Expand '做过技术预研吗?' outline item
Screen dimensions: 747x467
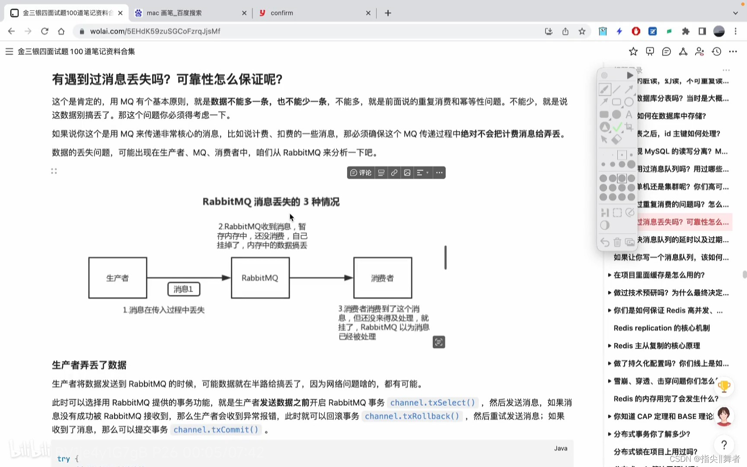point(610,293)
